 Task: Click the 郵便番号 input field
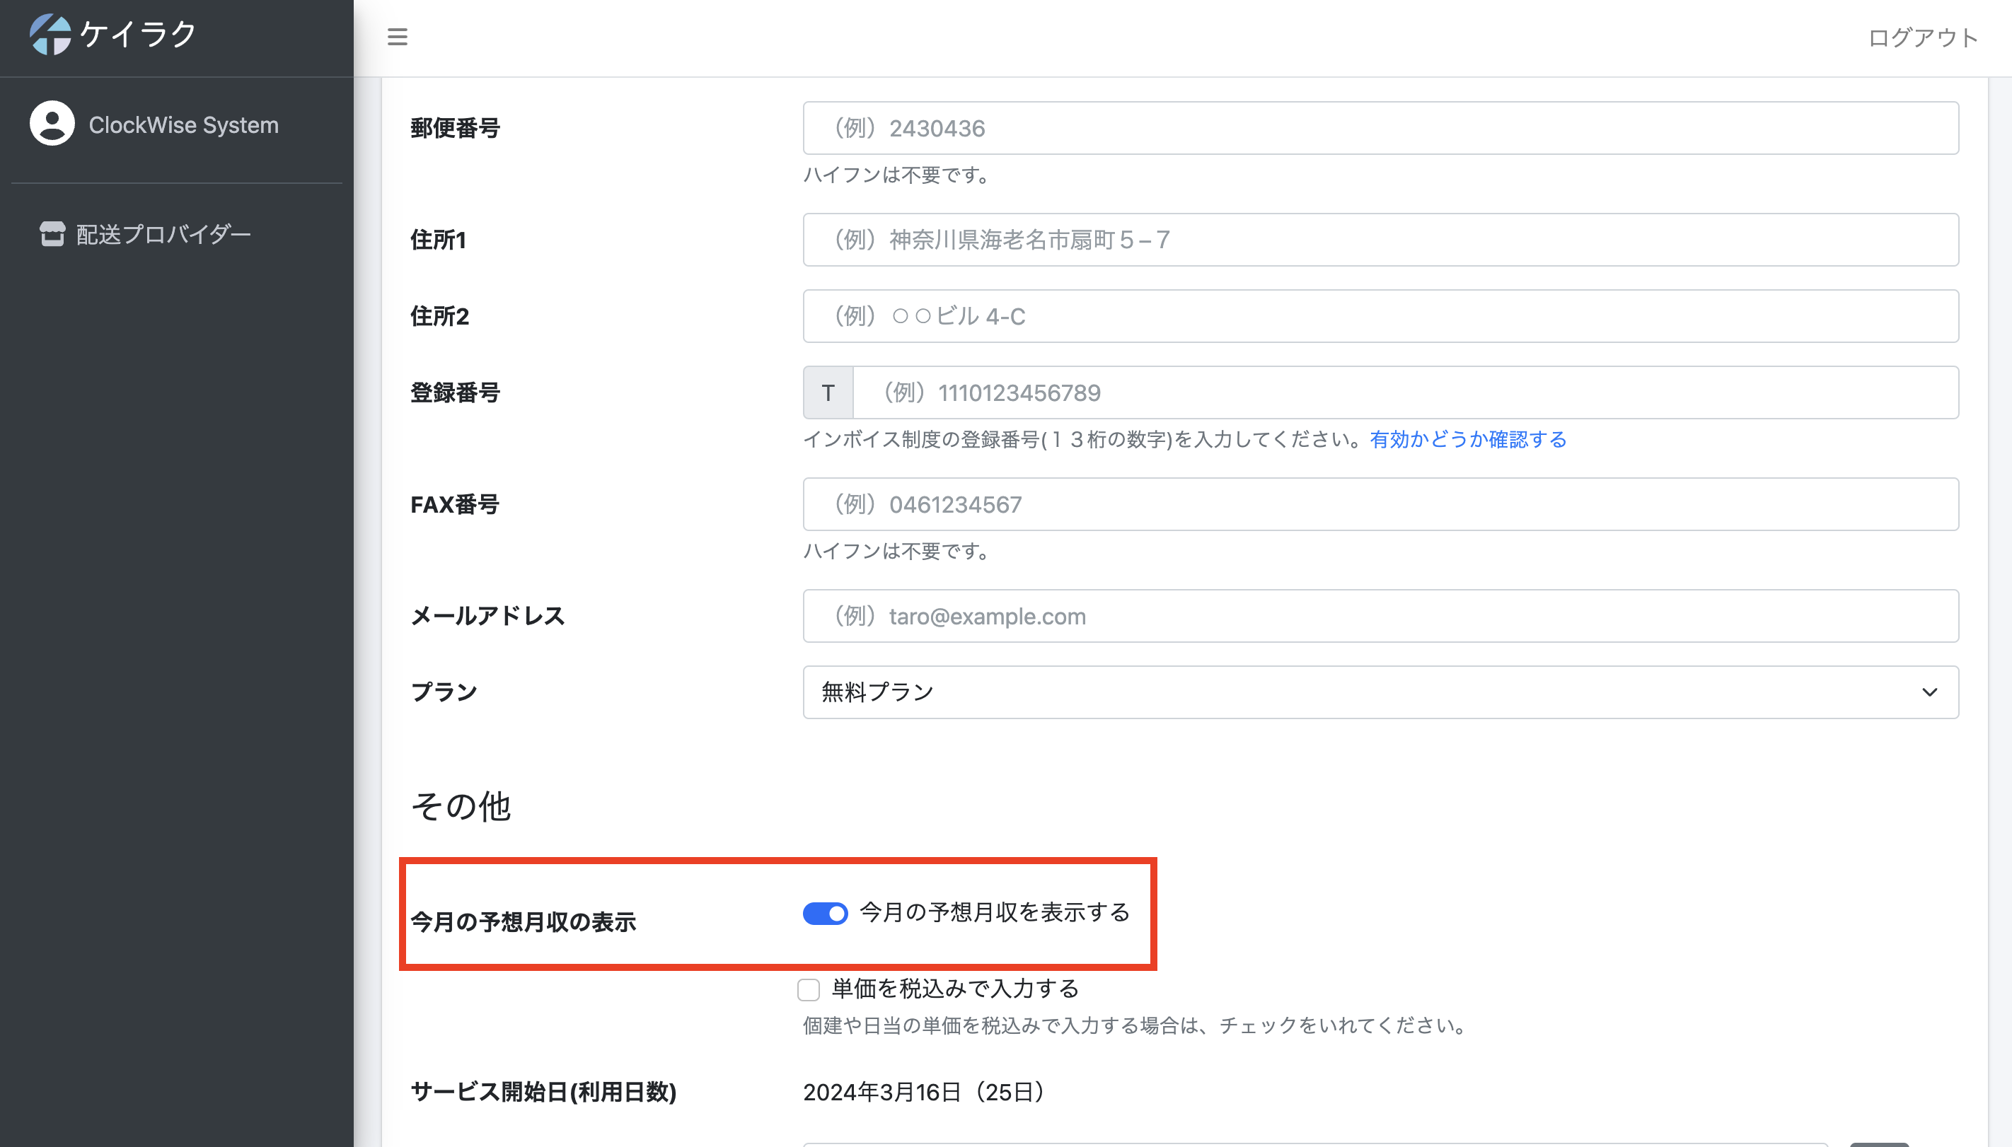pos(1380,127)
